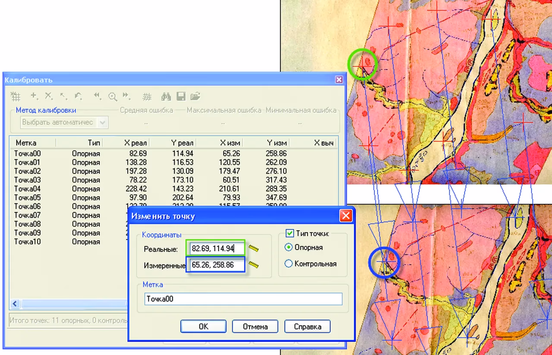Click the 'OK' button
Screen dimensions: 552x355
tap(204, 327)
